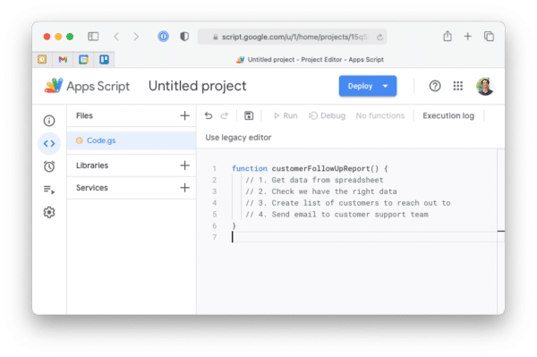Click the Services section label
The height and width of the screenshot is (357, 537).
pos(92,188)
